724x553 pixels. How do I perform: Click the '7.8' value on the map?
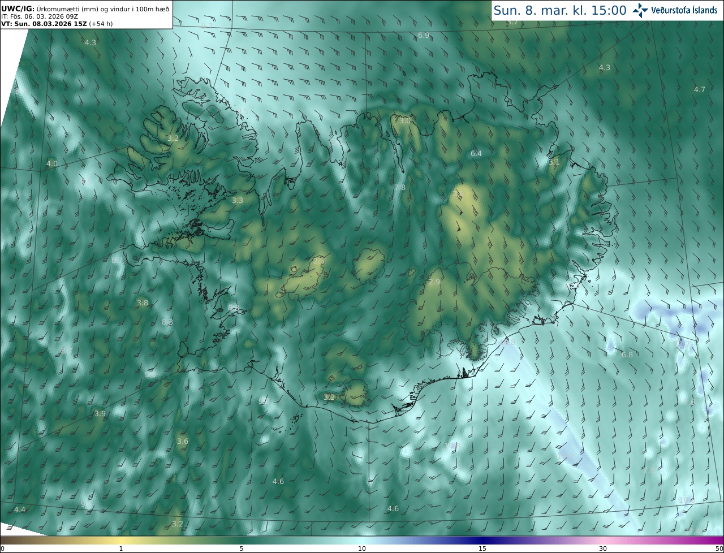point(400,188)
